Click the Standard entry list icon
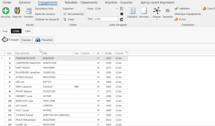Viewport: 215px width, 126px height. coord(132,11)
